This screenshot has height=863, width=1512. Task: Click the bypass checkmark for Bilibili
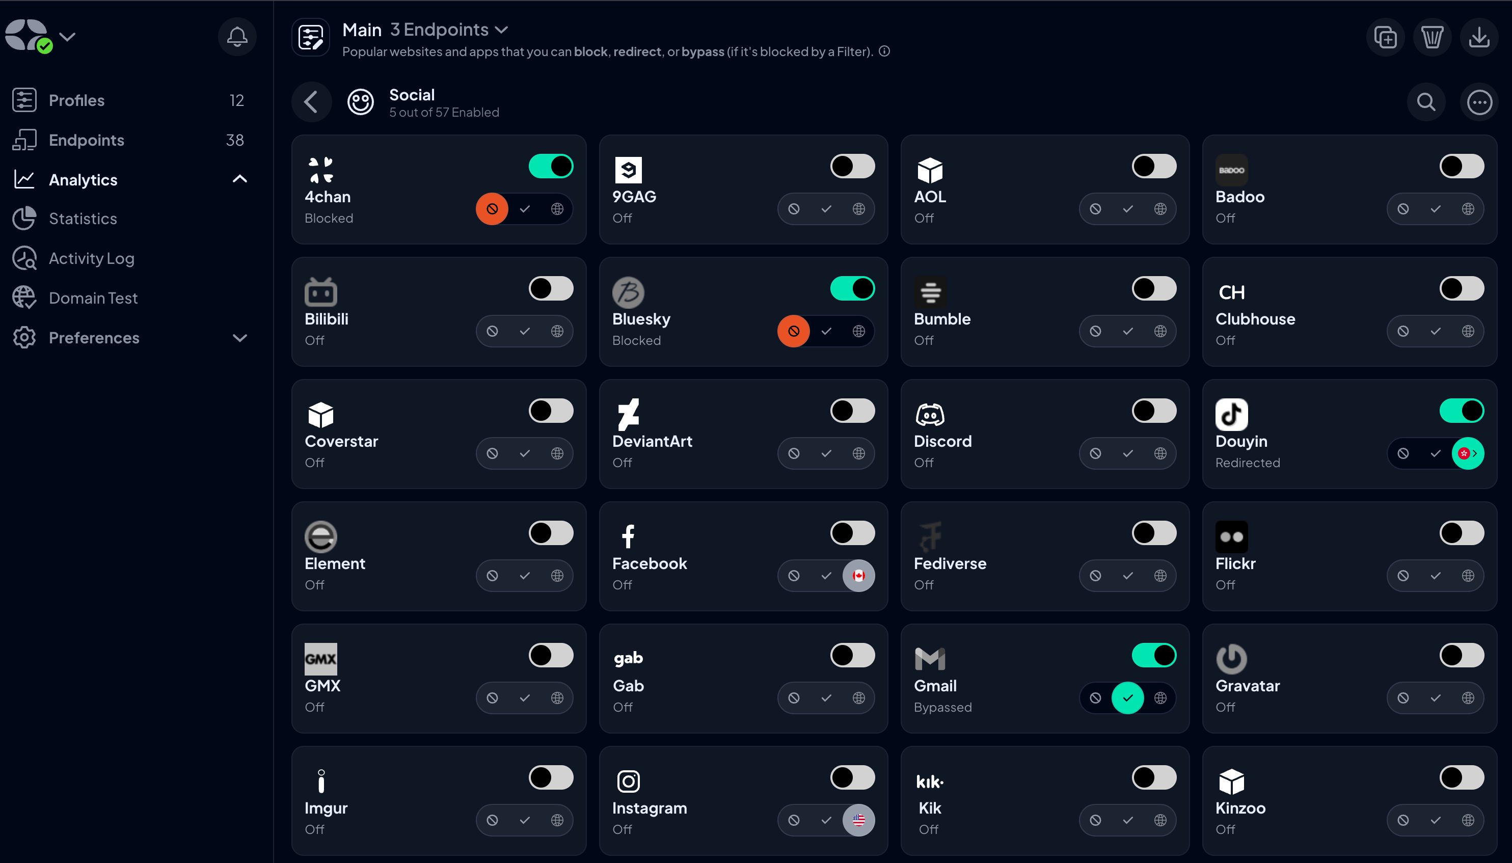tap(524, 331)
